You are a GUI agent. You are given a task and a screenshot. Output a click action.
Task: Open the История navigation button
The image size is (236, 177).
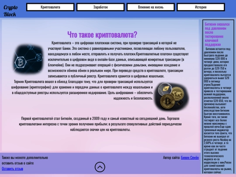[201, 7]
